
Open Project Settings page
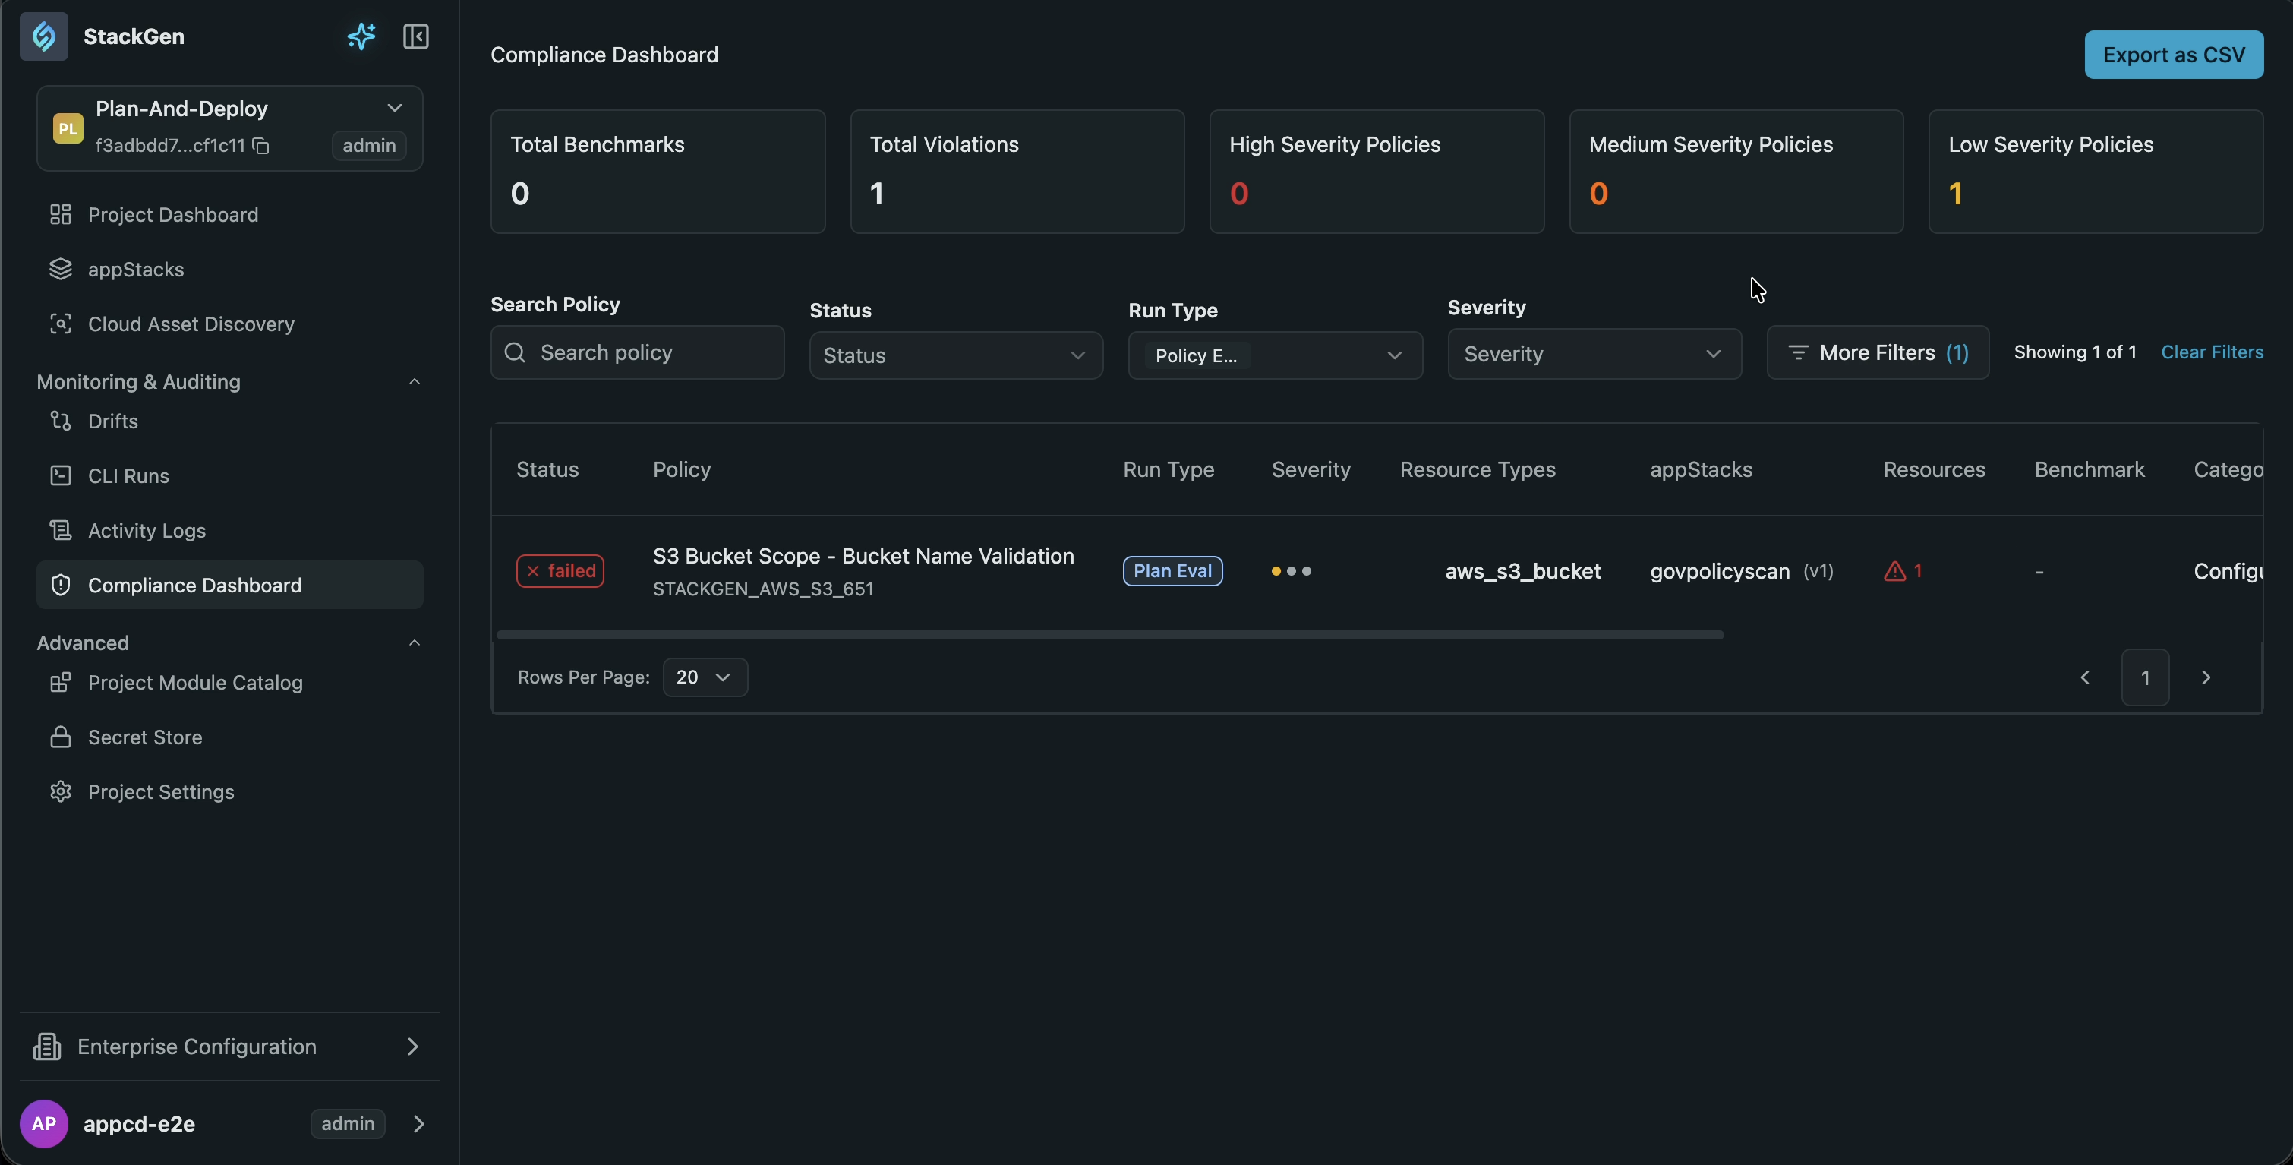coord(229,792)
